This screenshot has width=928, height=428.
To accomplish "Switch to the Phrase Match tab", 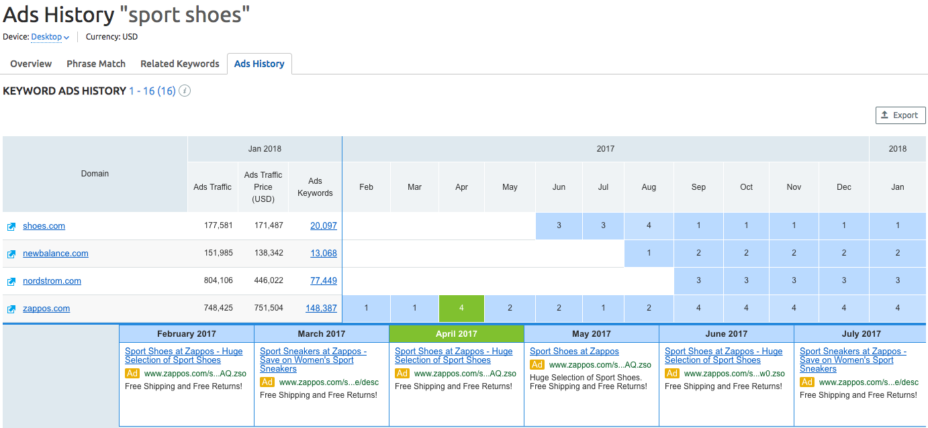I will coord(96,64).
